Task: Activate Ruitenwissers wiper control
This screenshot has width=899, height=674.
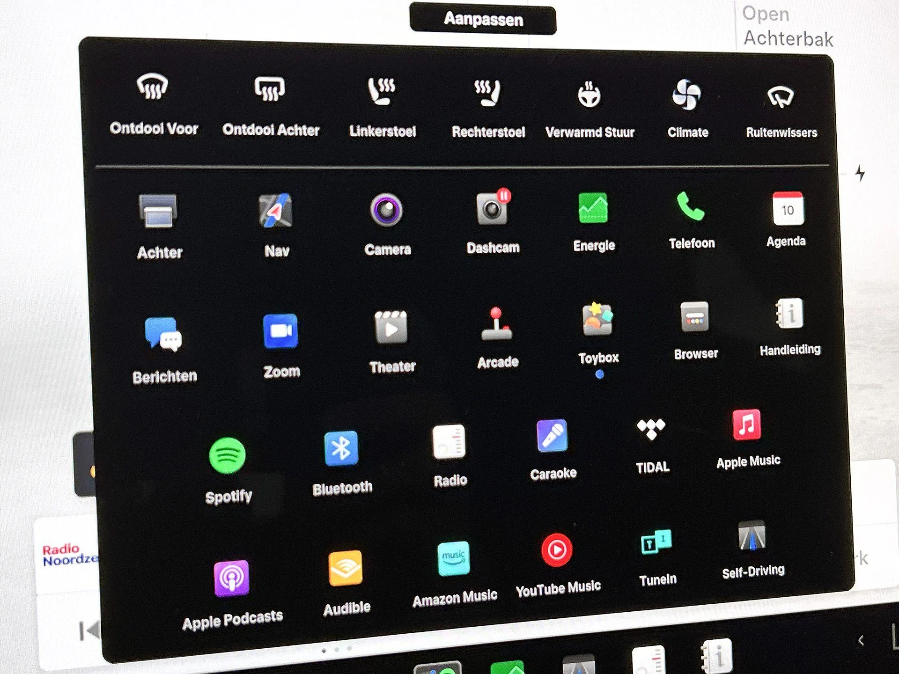Action: click(781, 97)
